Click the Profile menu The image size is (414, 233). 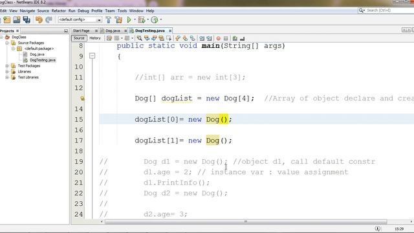click(x=97, y=11)
